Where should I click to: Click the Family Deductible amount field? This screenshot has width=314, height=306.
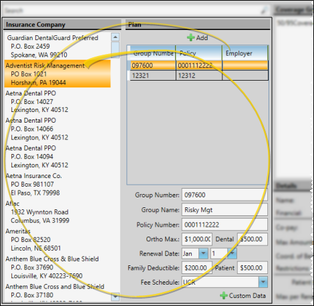point(197,268)
